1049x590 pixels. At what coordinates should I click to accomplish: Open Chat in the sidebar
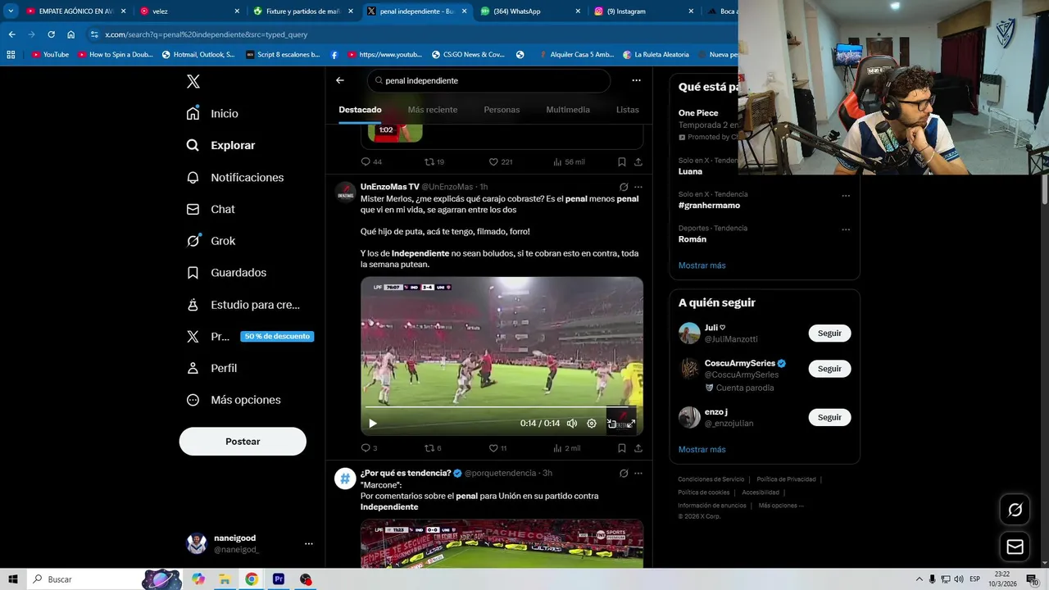tap(211, 209)
